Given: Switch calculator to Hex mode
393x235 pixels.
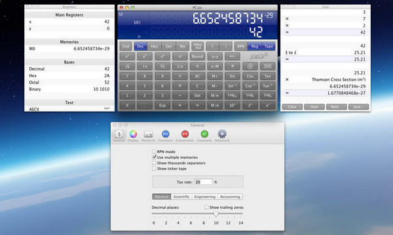Looking at the screenshot, I should 154,46.
